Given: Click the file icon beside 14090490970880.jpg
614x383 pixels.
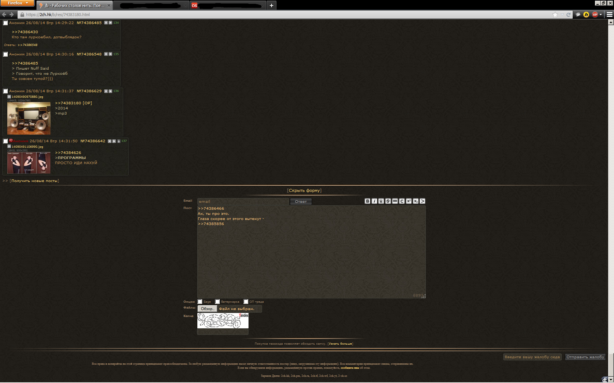Looking at the screenshot, I should click(9, 97).
